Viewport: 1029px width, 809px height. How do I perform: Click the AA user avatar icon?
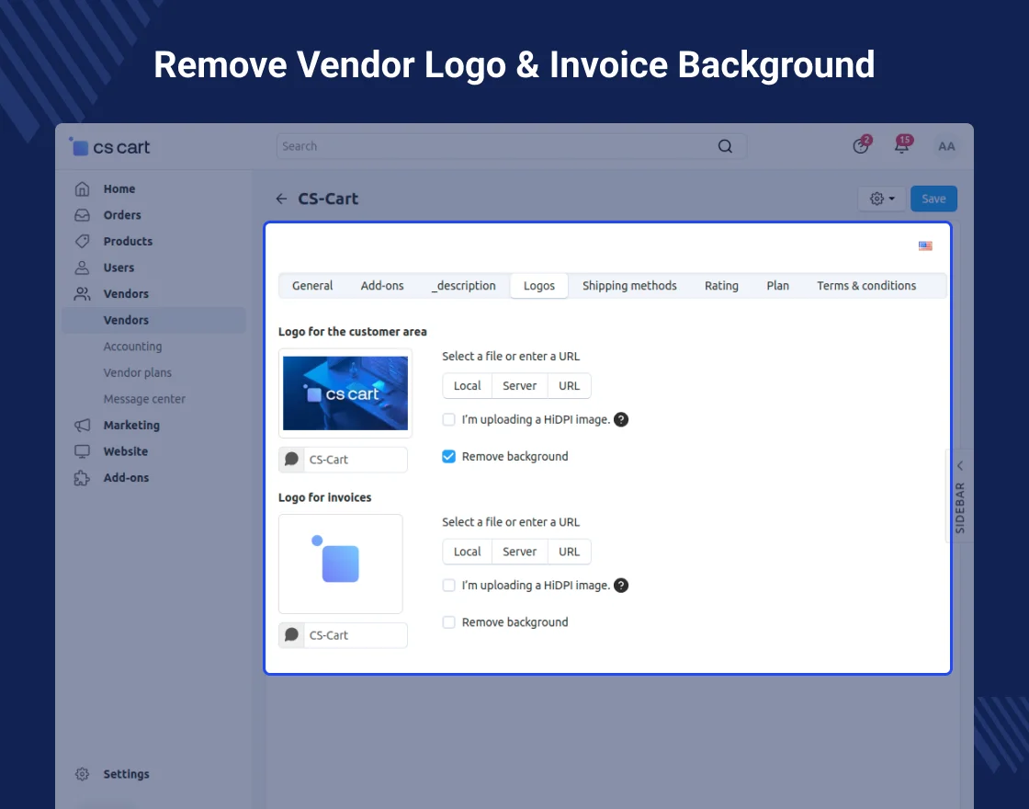click(x=945, y=146)
